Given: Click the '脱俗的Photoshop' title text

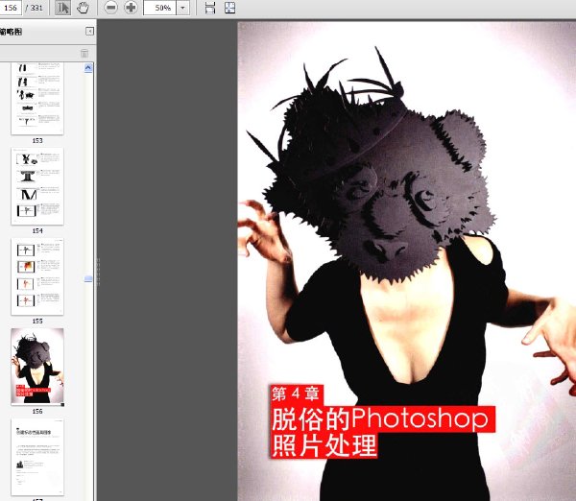Looking at the screenshot, I should (x=380, y=418).
